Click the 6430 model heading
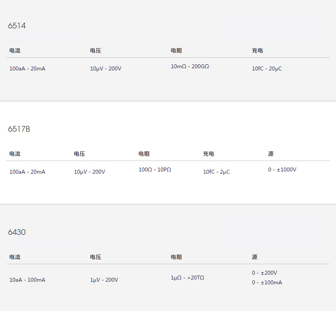336x311 pixels. (17, 232)
